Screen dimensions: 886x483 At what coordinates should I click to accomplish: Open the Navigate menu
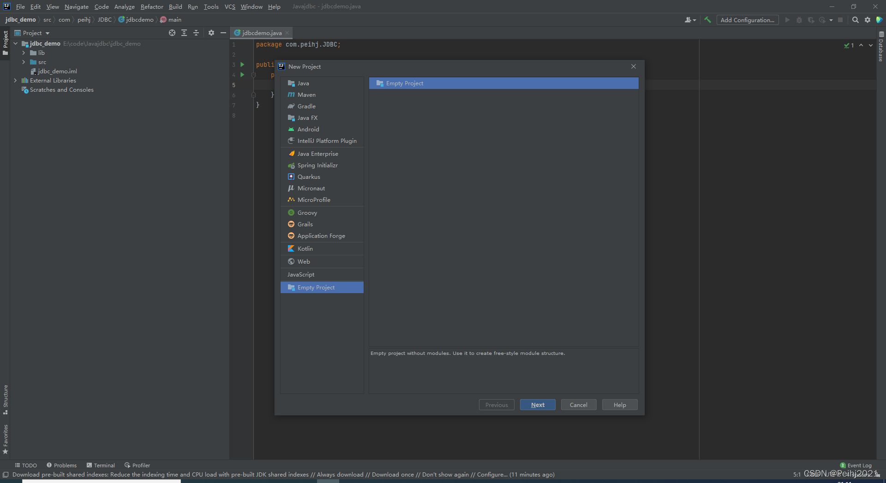[x=76, y=6]
